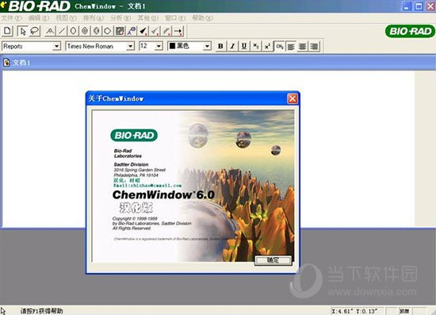Click the 数字 indicator in the status bar
436x315 pixels.
click(x=404, y=311)
